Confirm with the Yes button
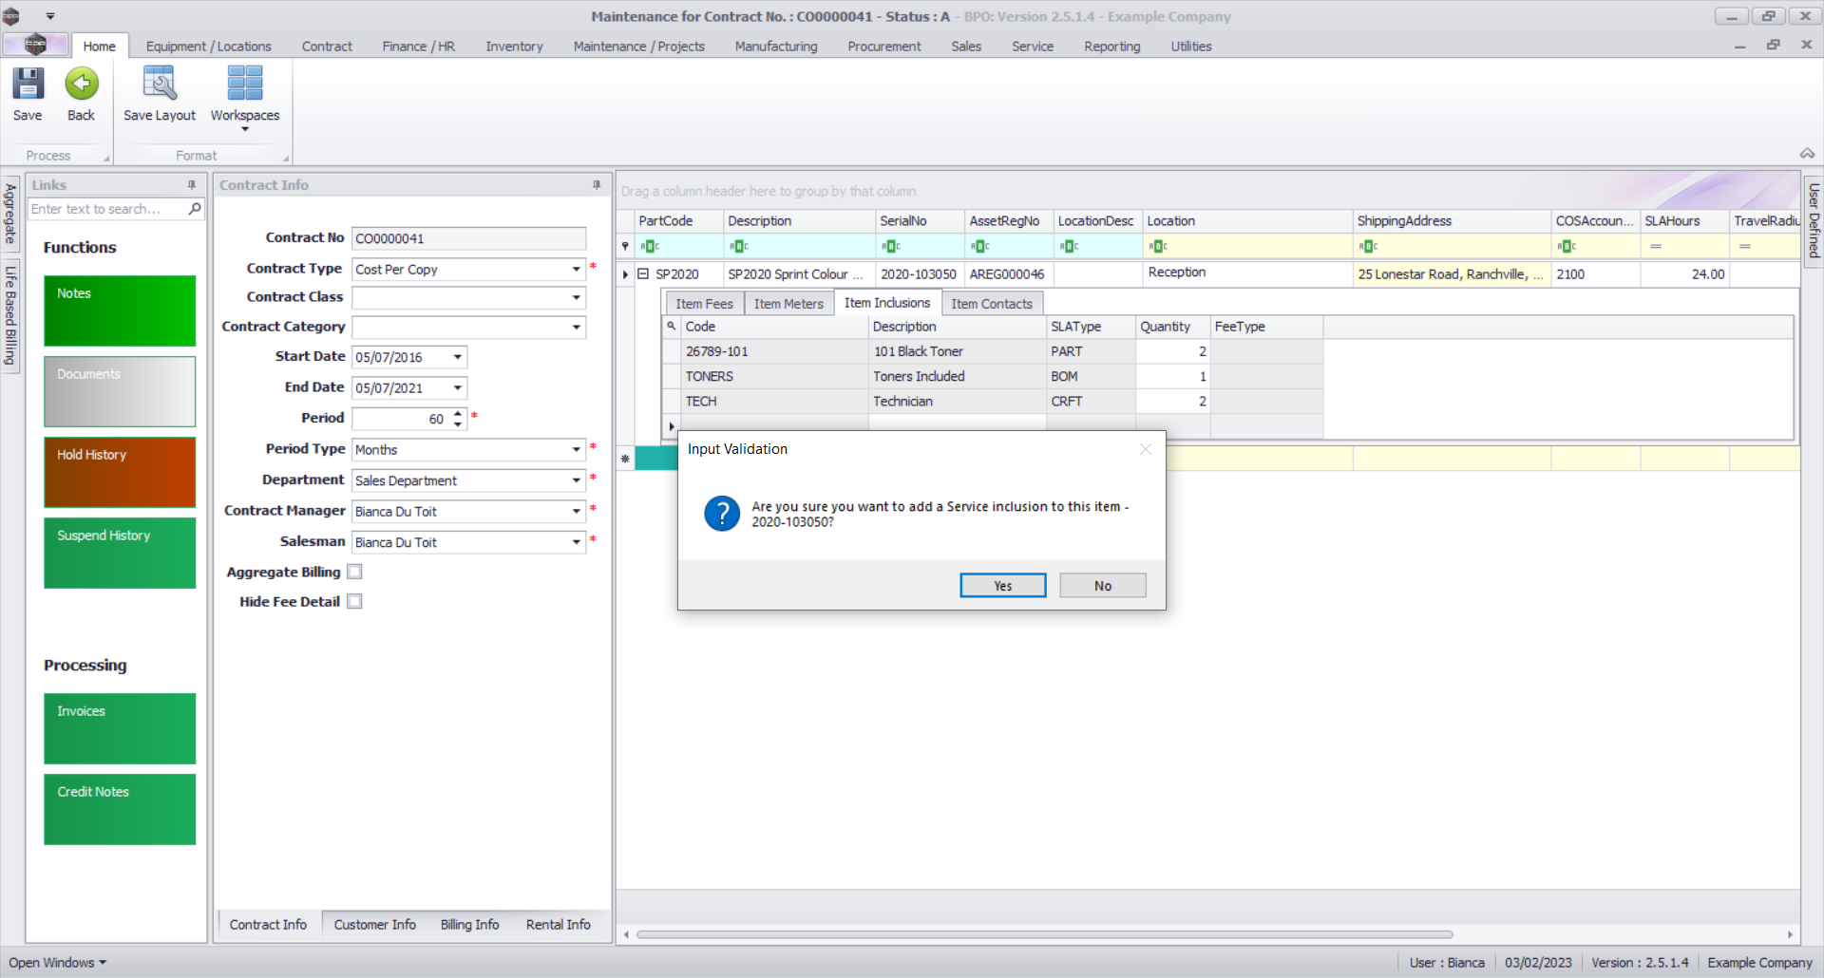 pos(1002,586)
